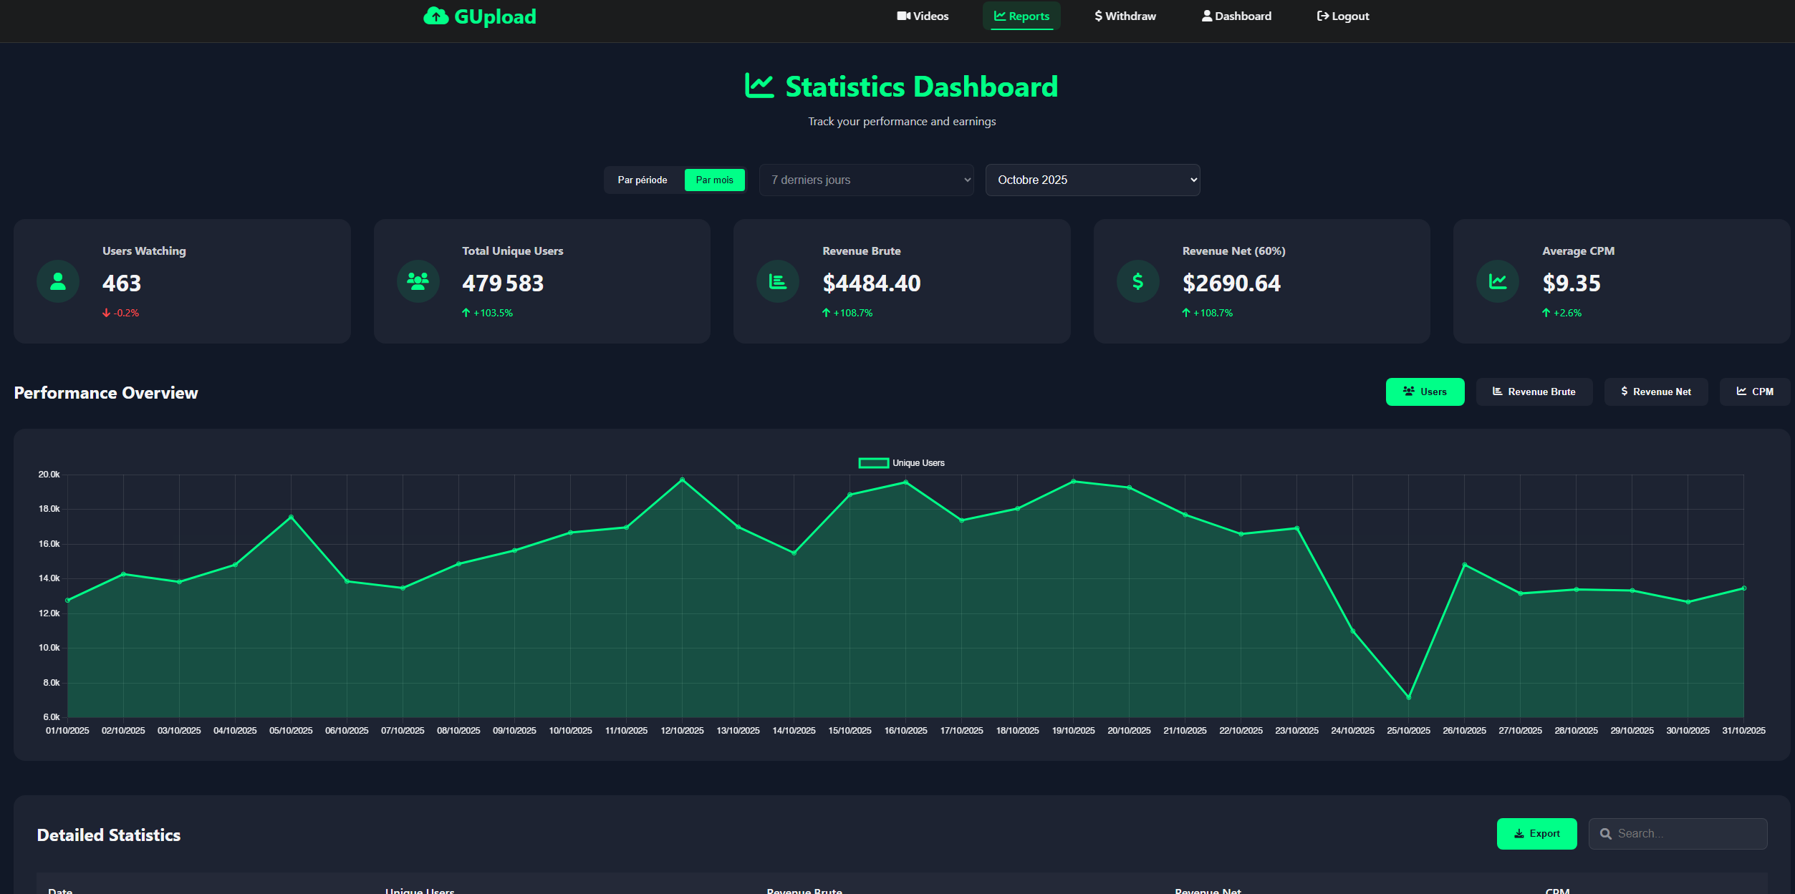
Task: Show CPM data in performance chart
Action: pyautogui.click(x=1754, y=392)
